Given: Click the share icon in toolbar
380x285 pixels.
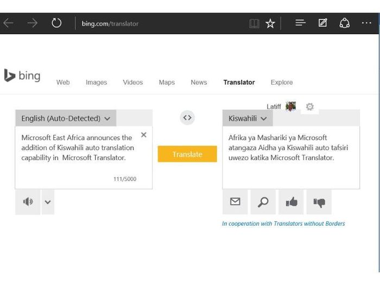Looking at the screenshot, I should [344, 23].
